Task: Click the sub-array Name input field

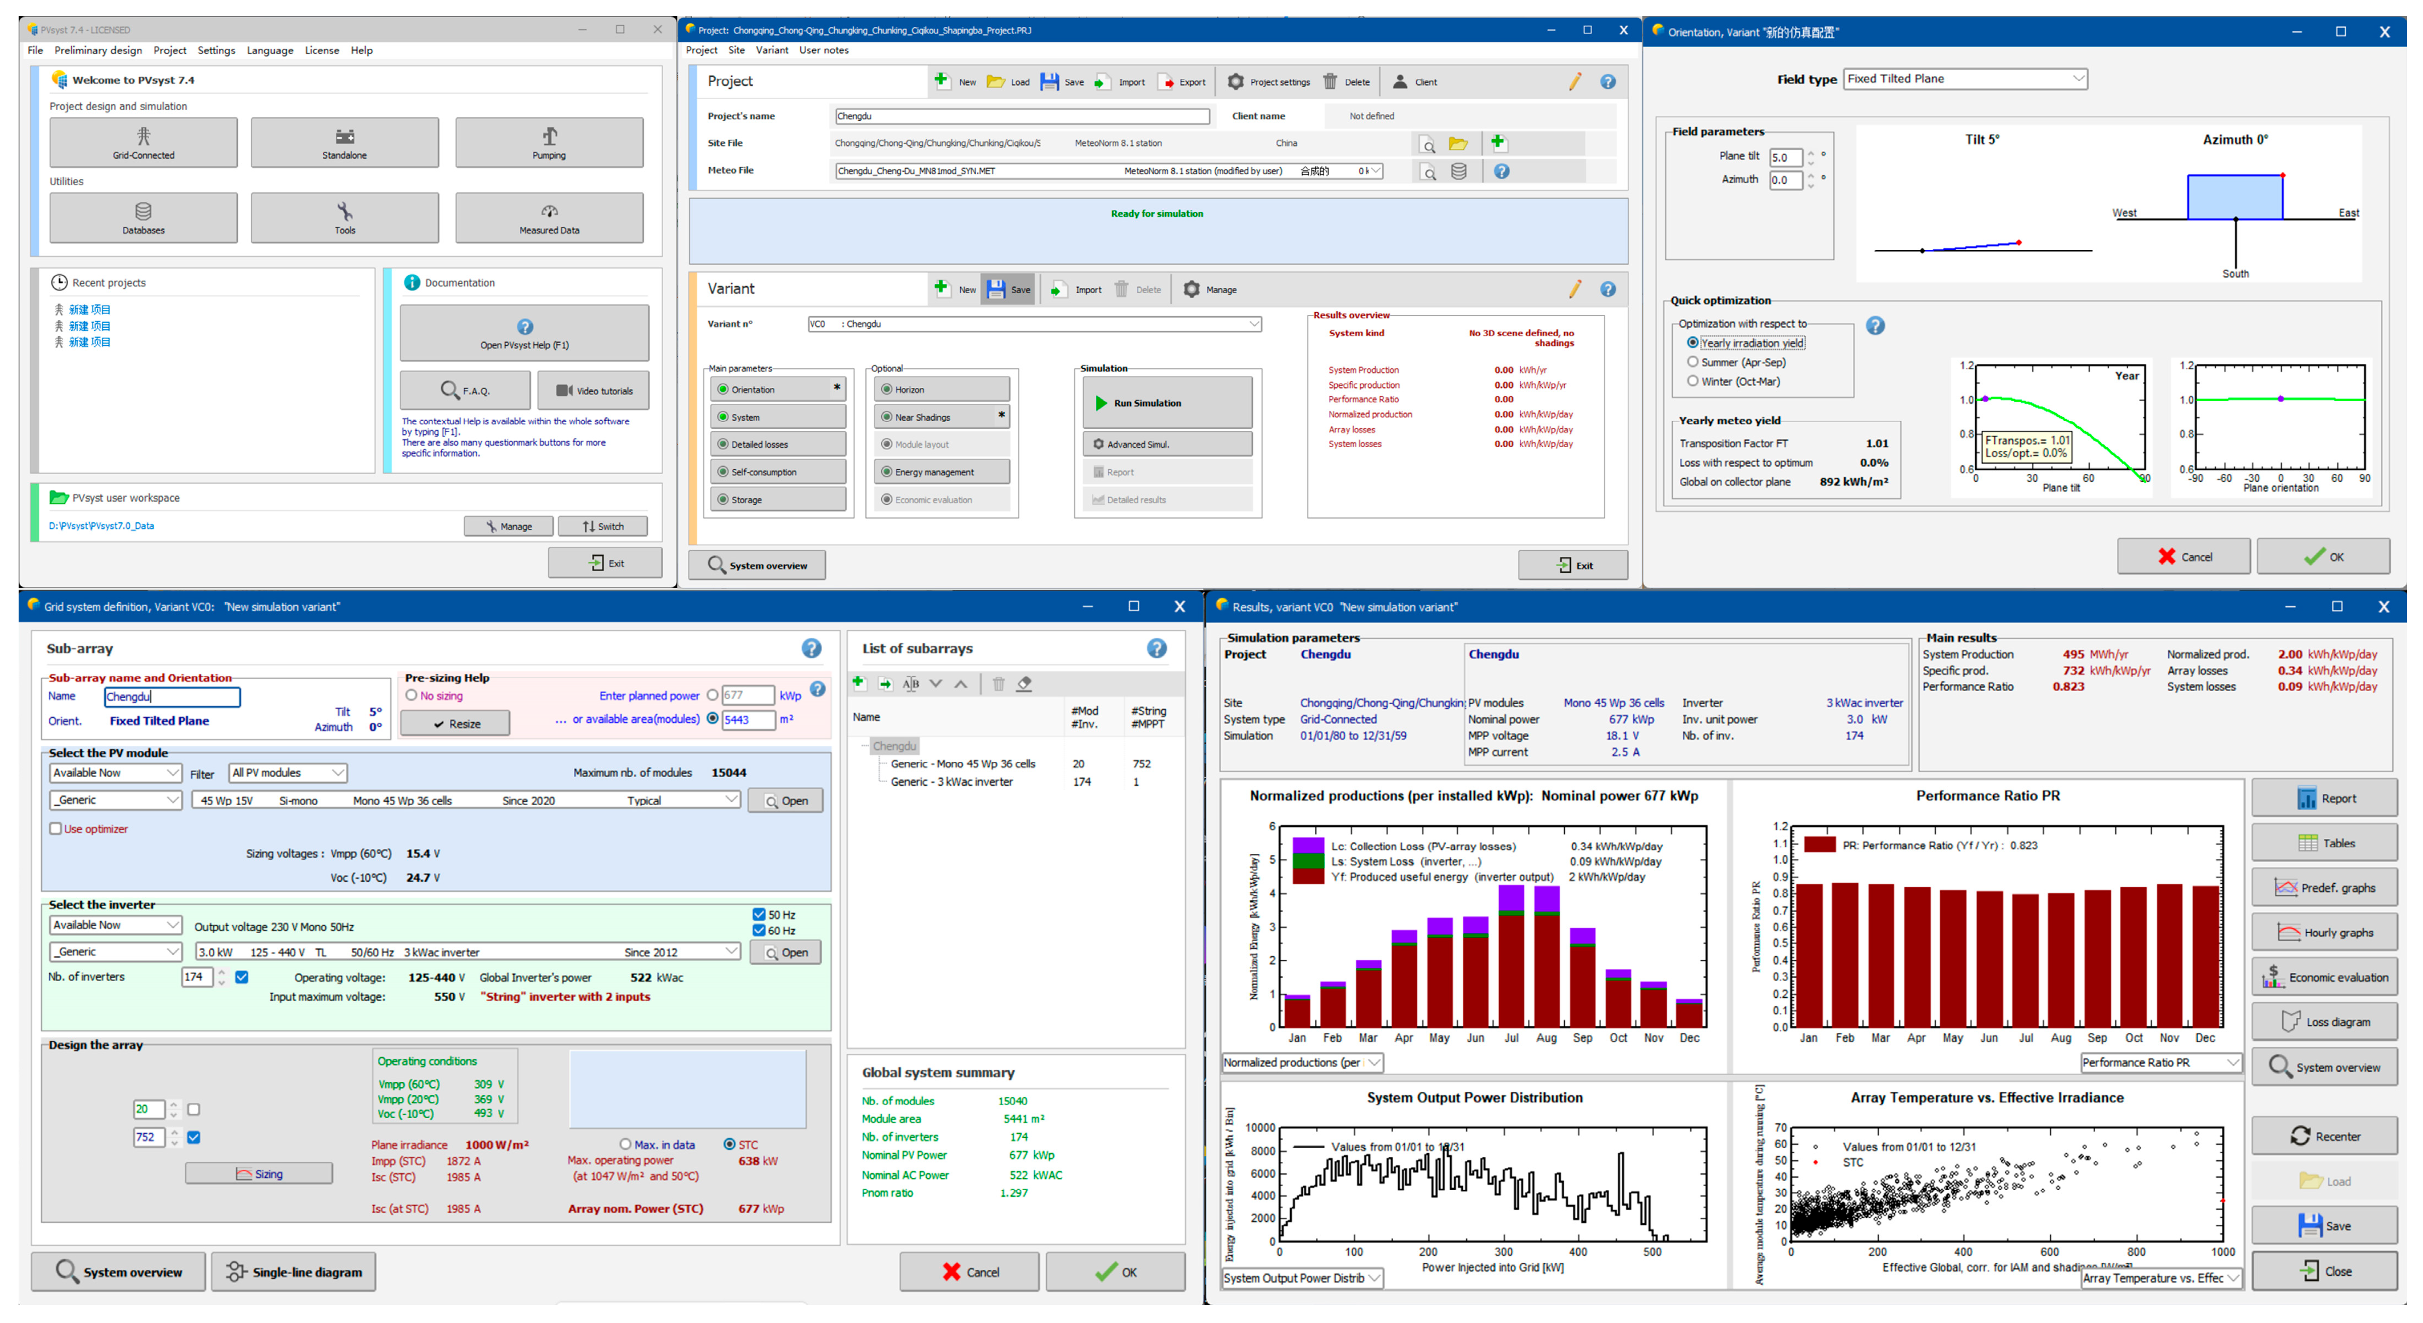Action: (172, 697)
